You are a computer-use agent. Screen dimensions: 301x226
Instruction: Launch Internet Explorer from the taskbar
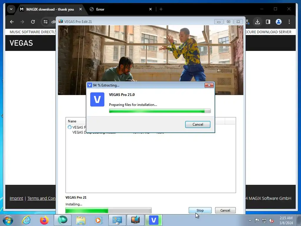click(26, 220)
